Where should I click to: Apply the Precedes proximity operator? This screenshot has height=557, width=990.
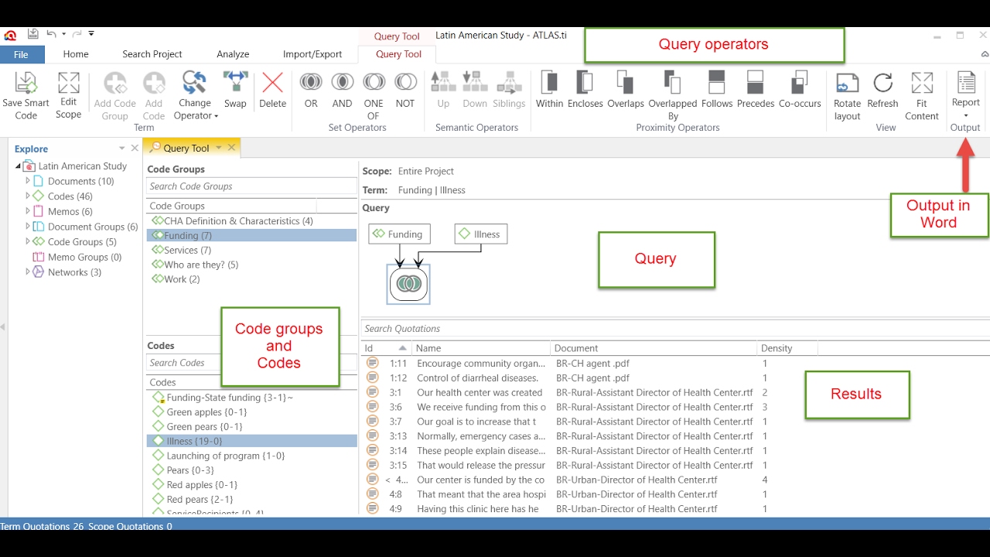pyautogui.click(x=756, y=90)
